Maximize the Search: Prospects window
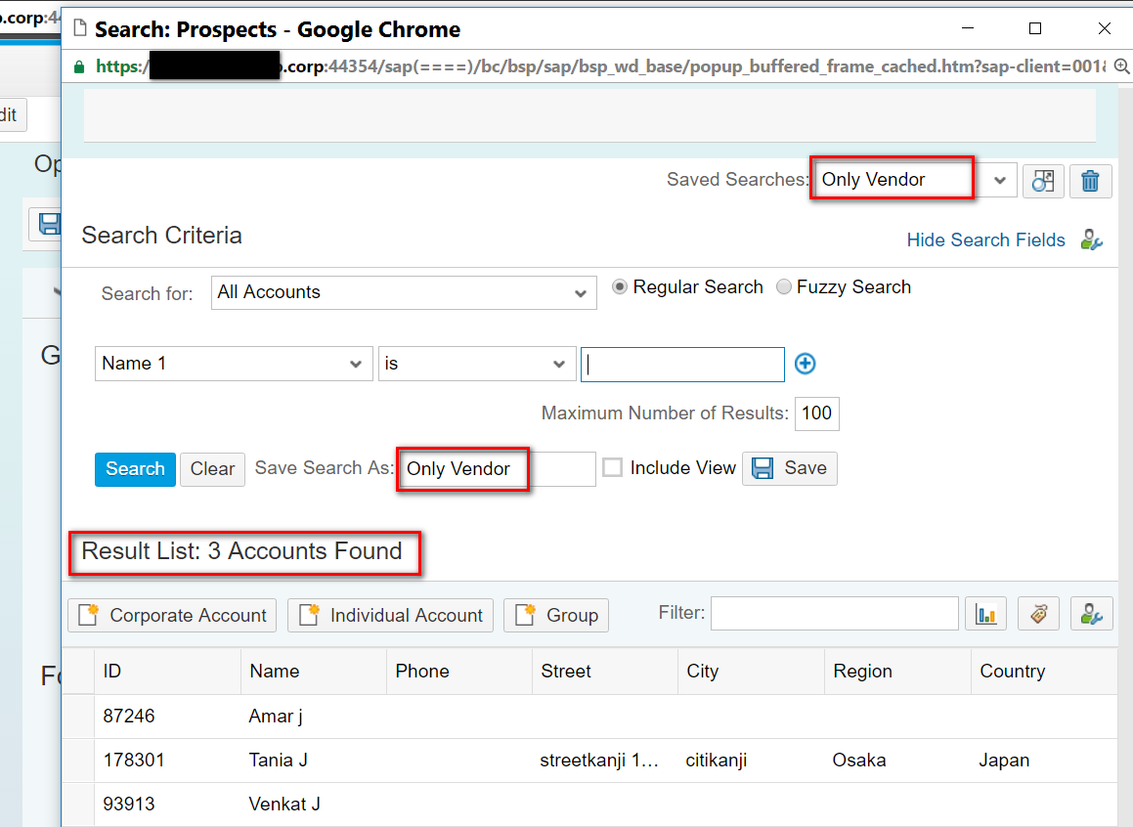This screenshot has width=1133, height=827. 1034,28
